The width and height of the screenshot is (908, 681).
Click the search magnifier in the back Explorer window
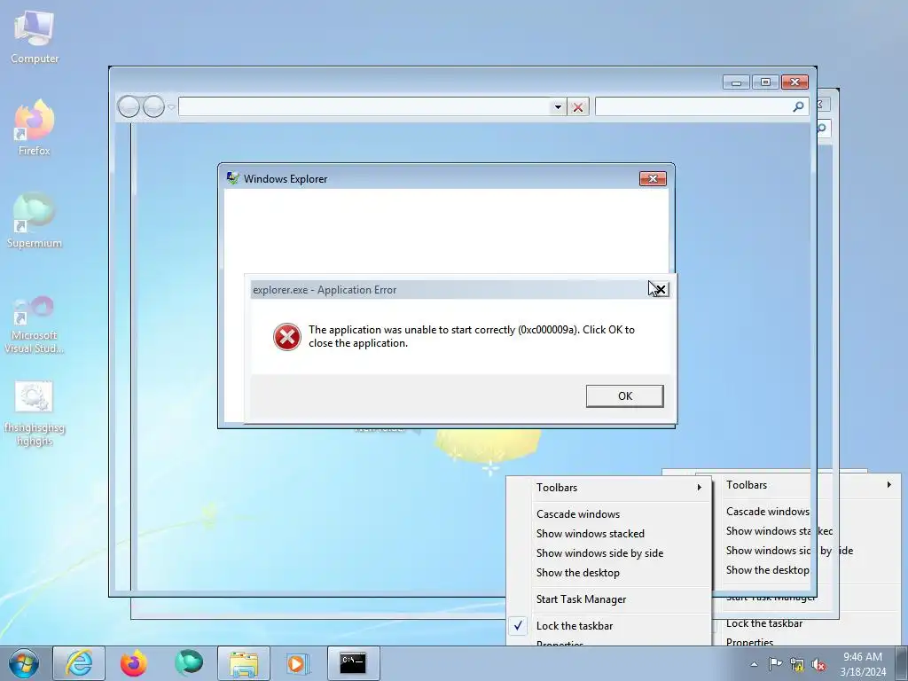click(822, 128)
